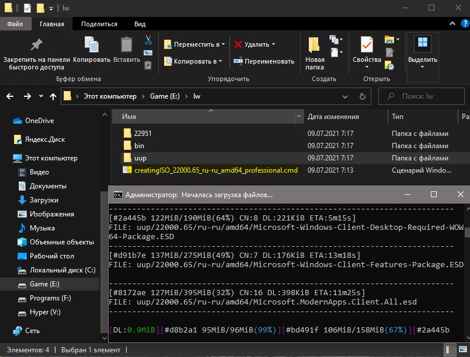This screenshot has width=470, height=357.
Task: Click the Paste shortcut icon
Action: (x=148, y=65)
